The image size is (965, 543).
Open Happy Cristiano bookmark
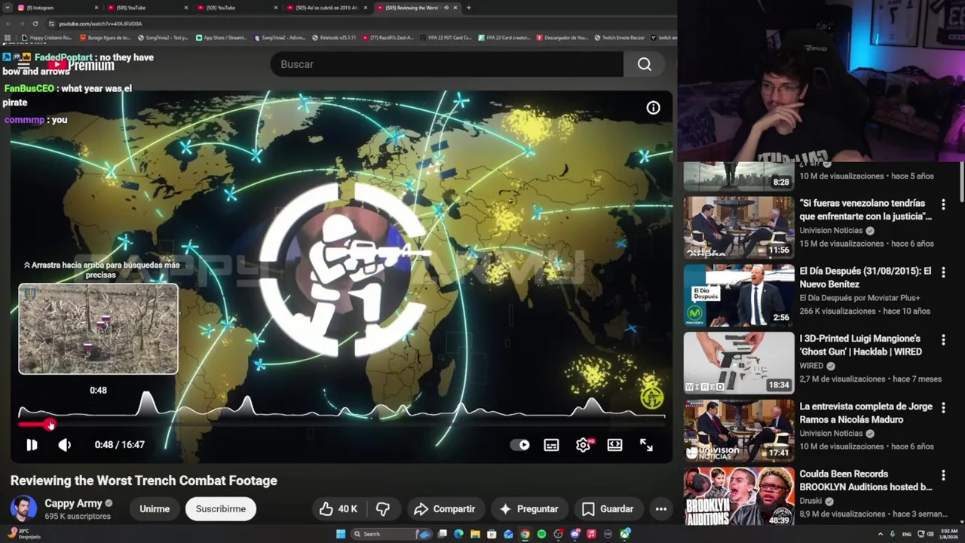coord(47,38)
